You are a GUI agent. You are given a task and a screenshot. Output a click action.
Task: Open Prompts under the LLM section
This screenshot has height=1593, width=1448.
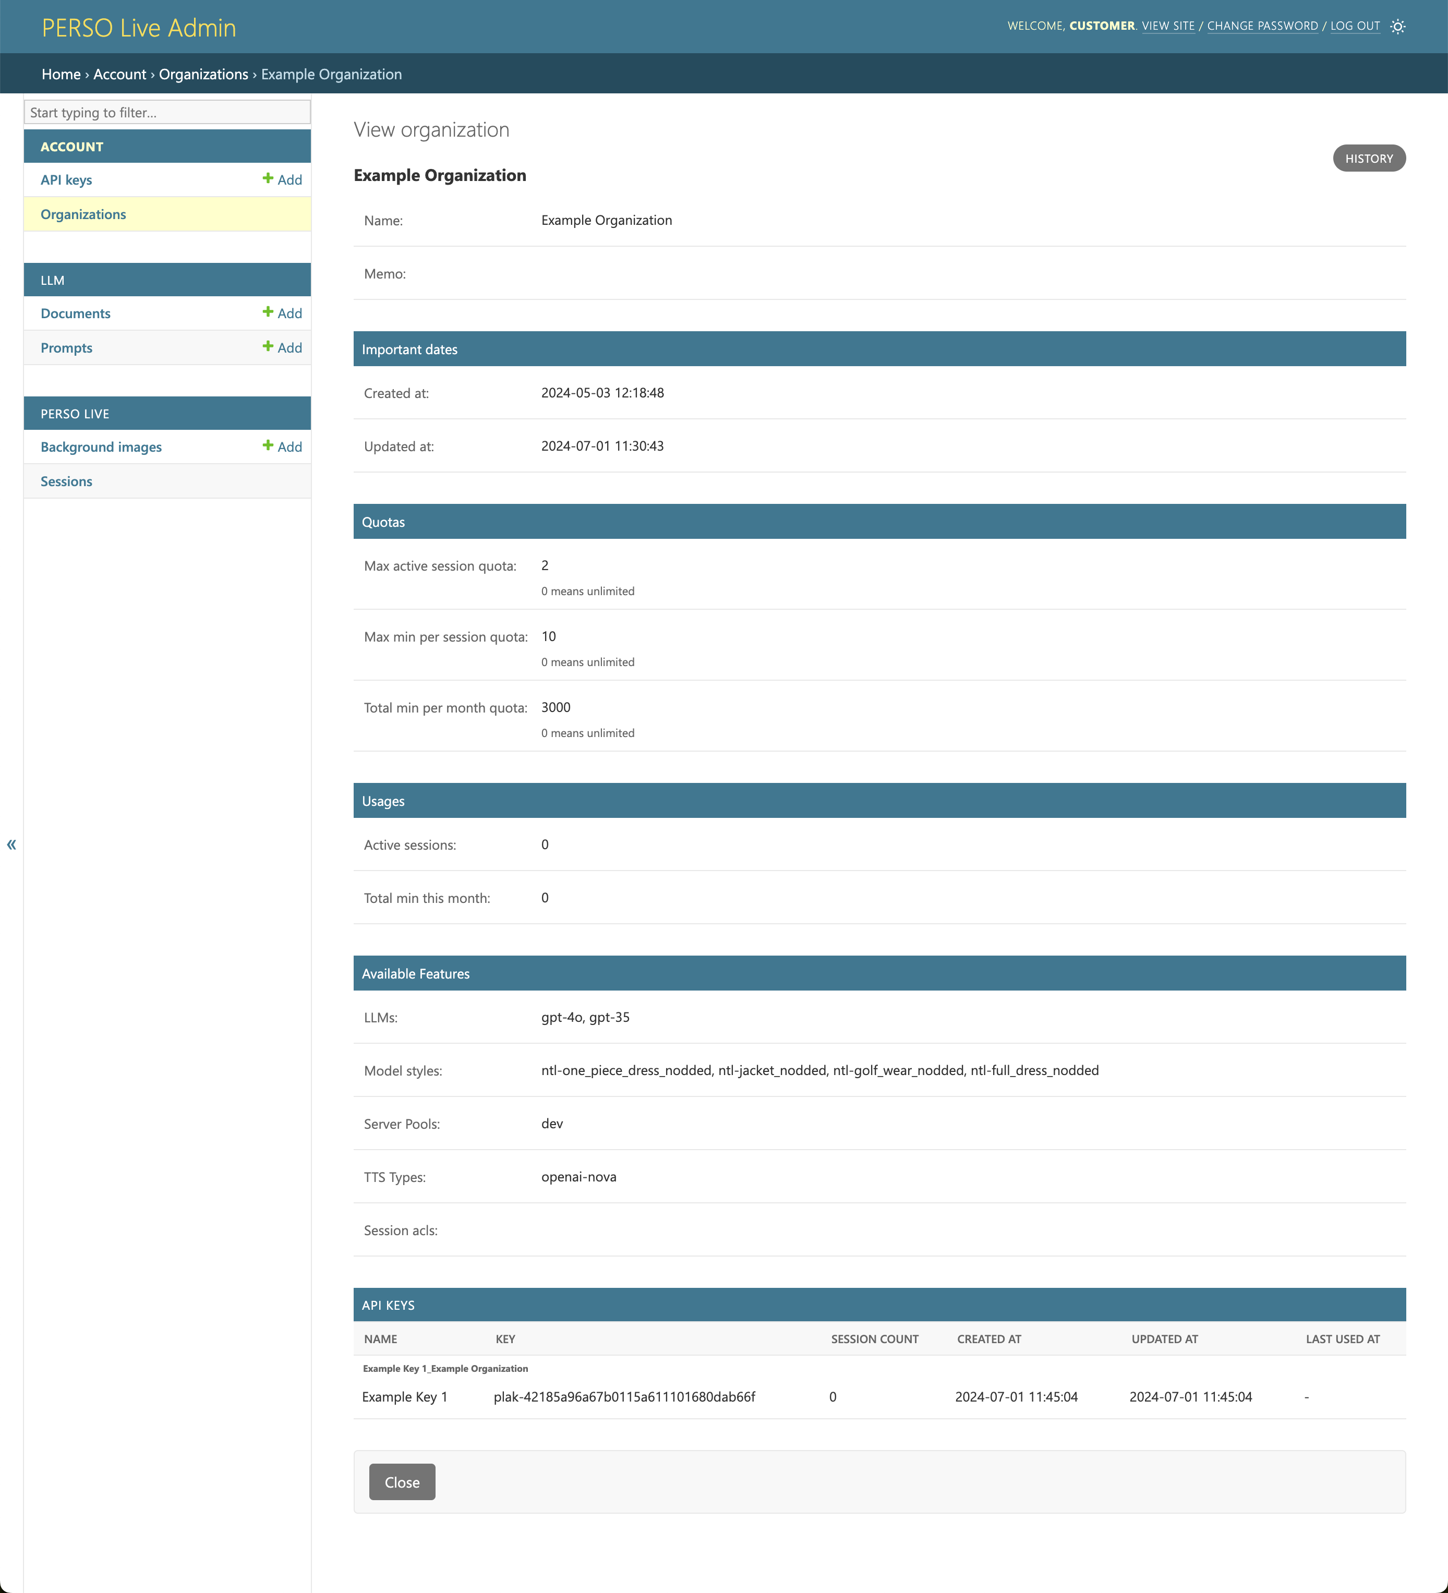[x=66, y=348]
